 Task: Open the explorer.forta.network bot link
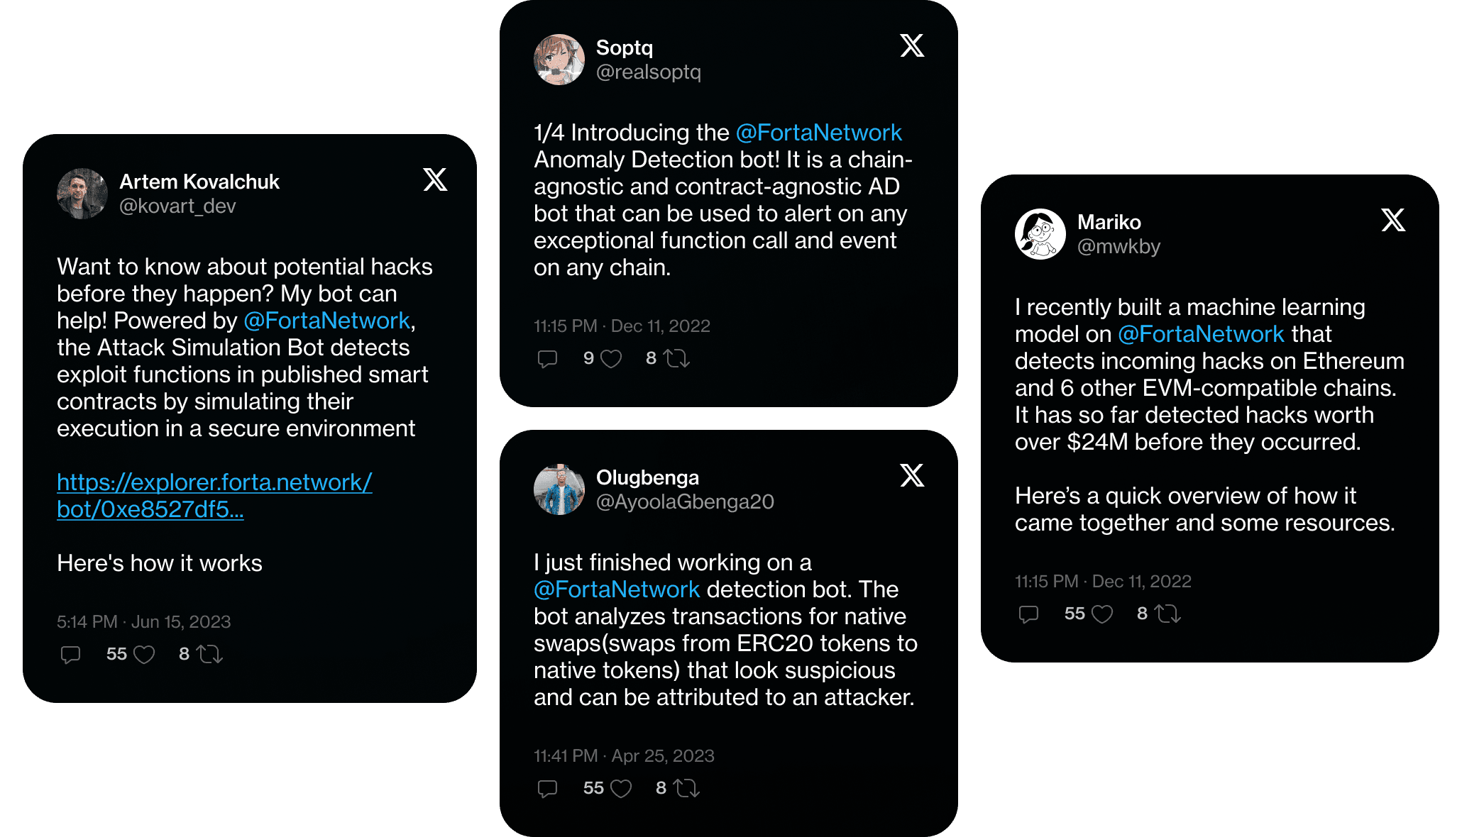(x=214, y=496)
